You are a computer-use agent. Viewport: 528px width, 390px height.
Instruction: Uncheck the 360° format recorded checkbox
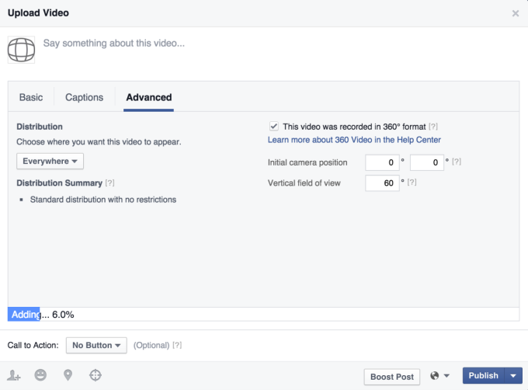click(273, 126)
